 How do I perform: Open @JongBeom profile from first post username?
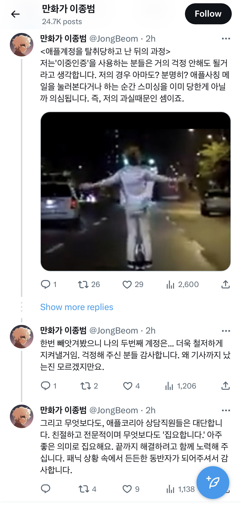[114, 39]
